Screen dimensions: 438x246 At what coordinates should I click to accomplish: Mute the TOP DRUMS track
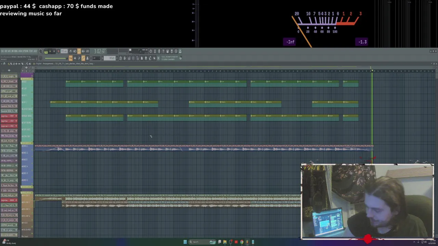tap(32, 126)
